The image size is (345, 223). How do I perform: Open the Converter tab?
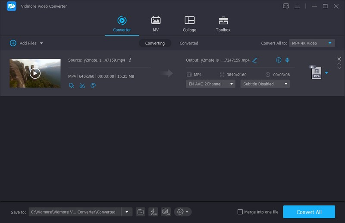pos(122,24)
